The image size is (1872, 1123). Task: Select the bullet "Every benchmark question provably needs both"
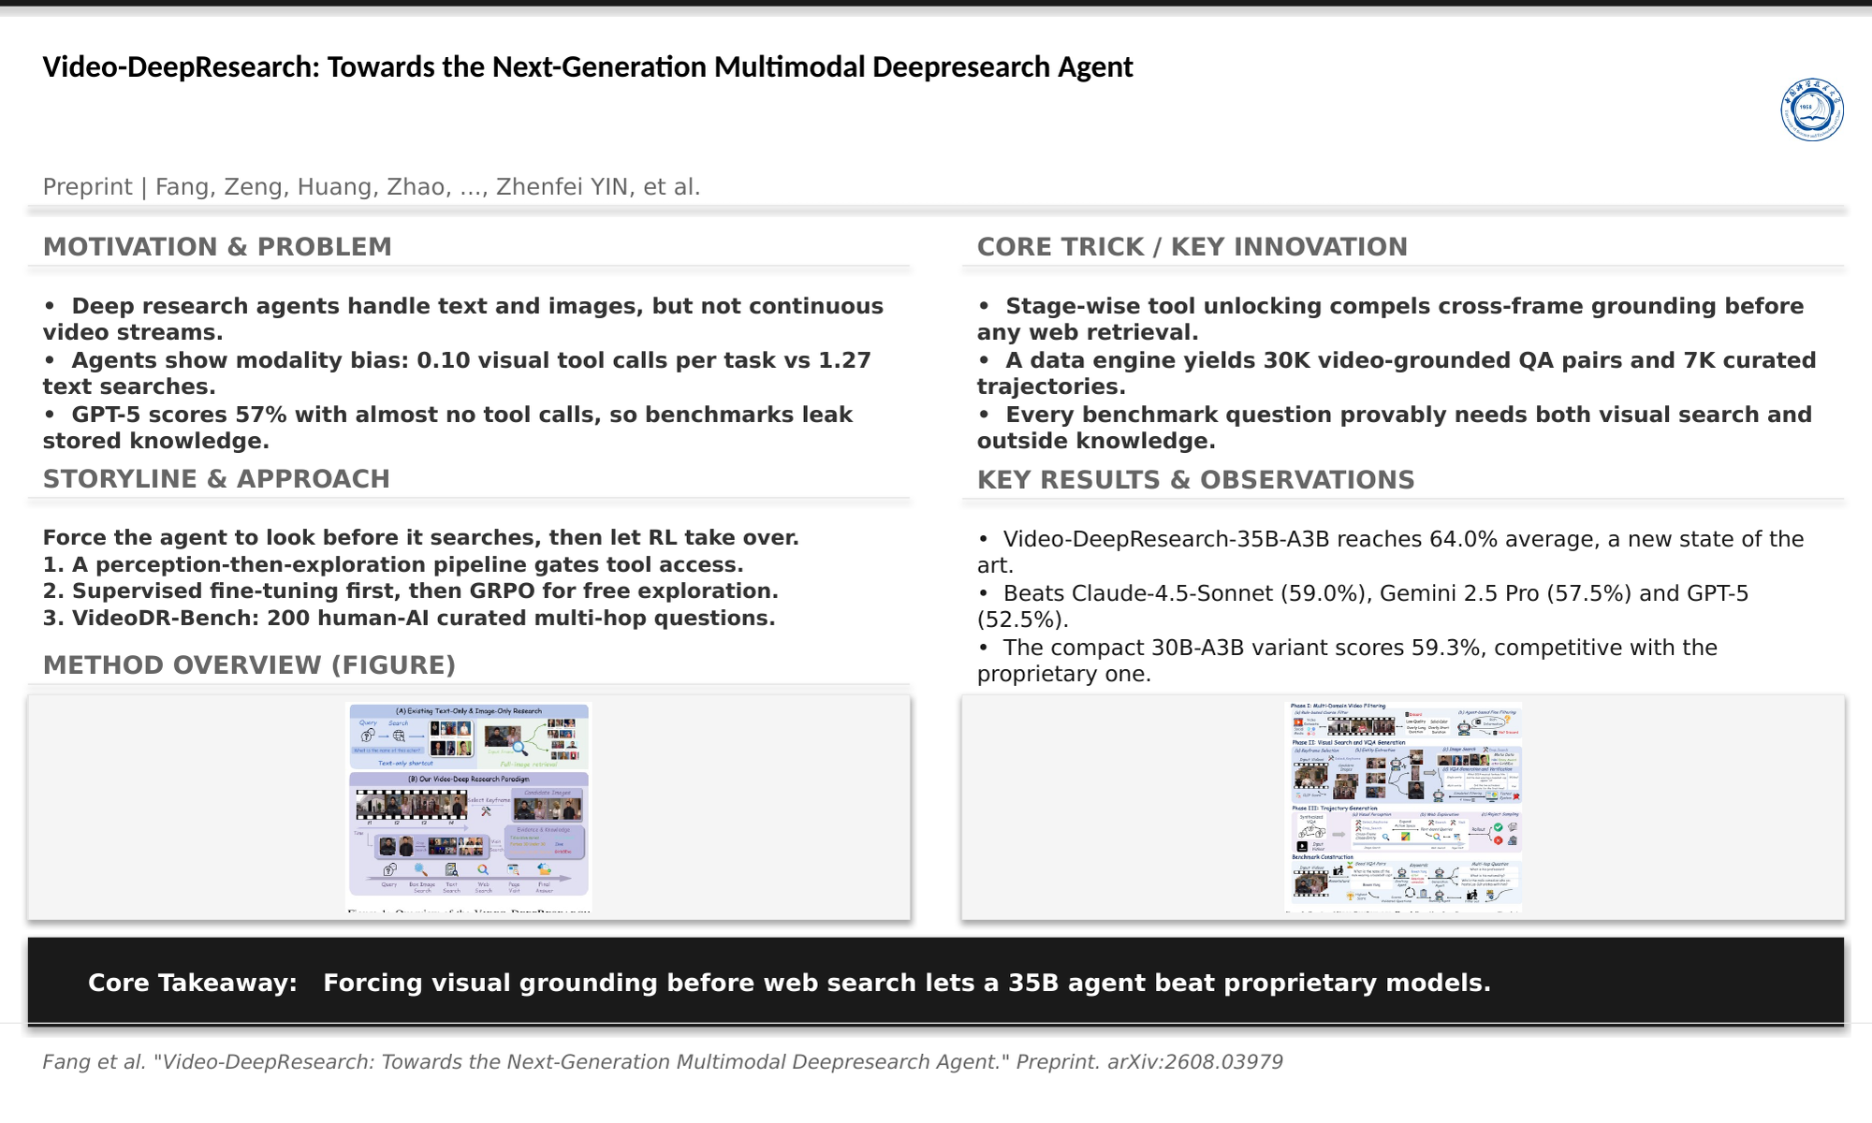click(1395, 428)
